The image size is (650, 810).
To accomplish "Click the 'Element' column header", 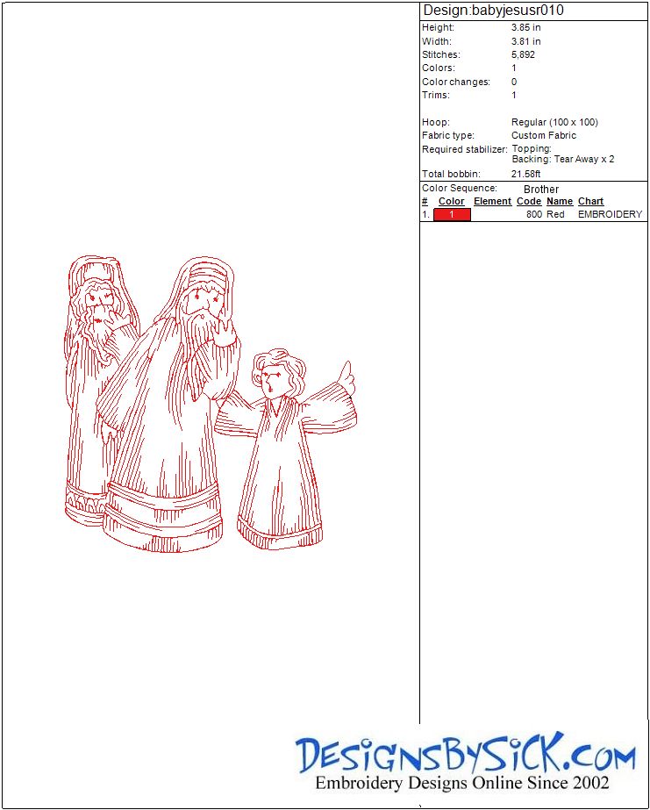I will tap(492, 201).
